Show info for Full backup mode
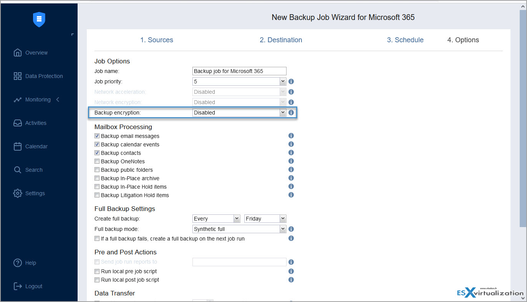This screenshot has width=527, height=302. [291, 229]
